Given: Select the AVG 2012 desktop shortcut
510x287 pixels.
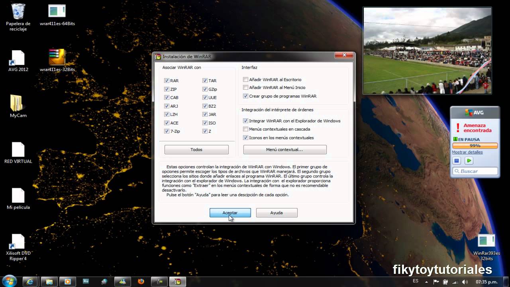Looking at the screenshot, I should (x=18, y=61).
